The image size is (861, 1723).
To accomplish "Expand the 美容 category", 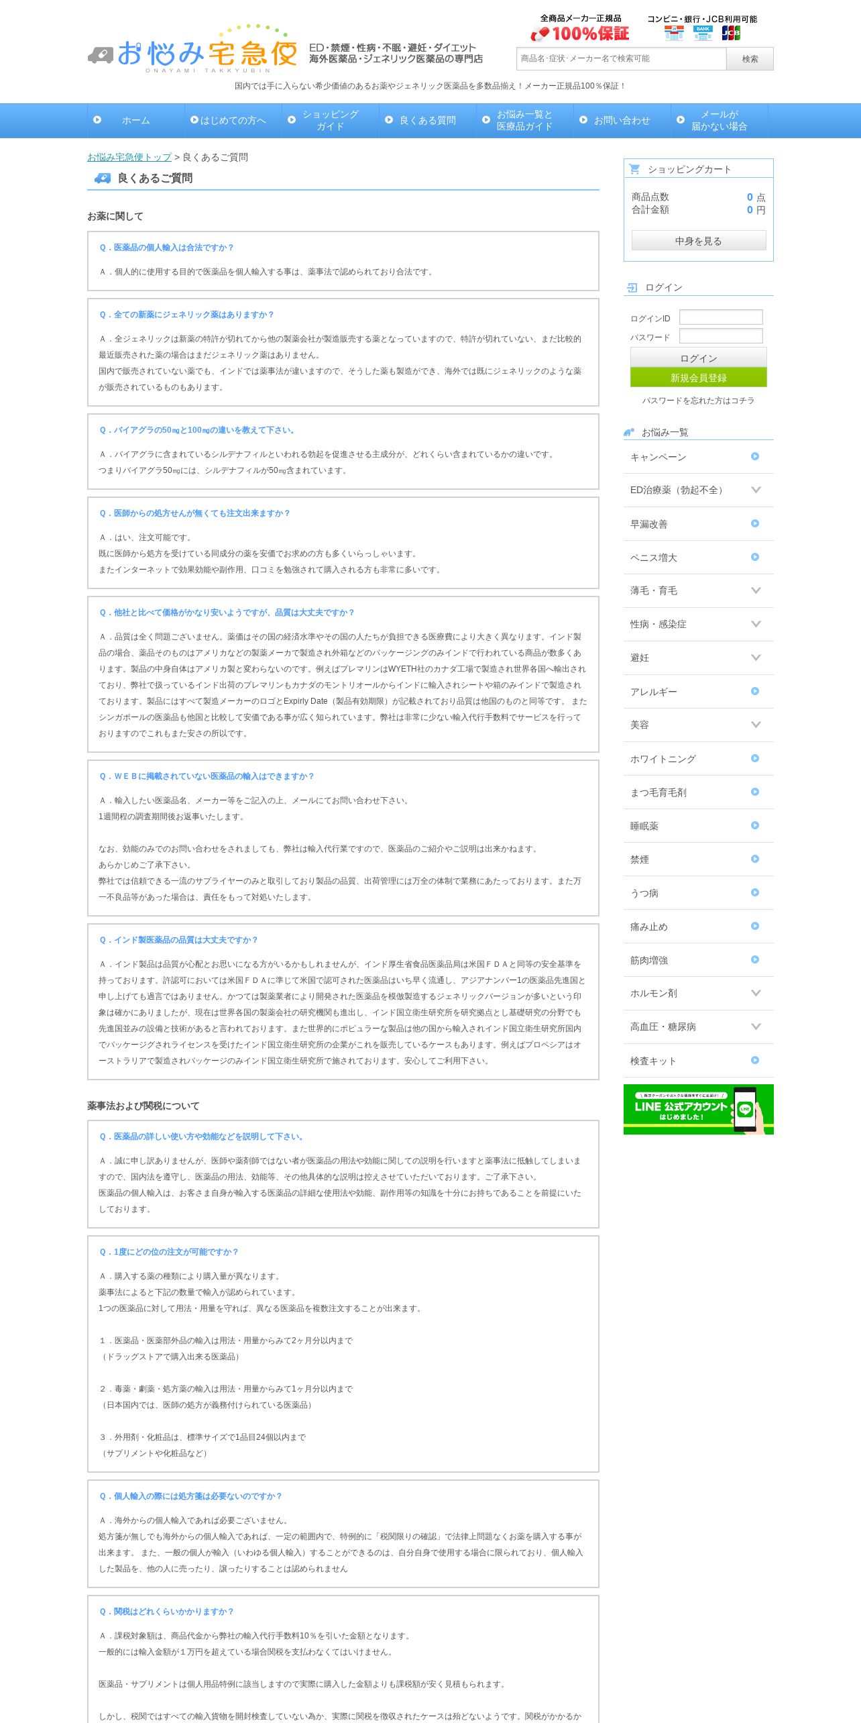I will tap(699, 725).
